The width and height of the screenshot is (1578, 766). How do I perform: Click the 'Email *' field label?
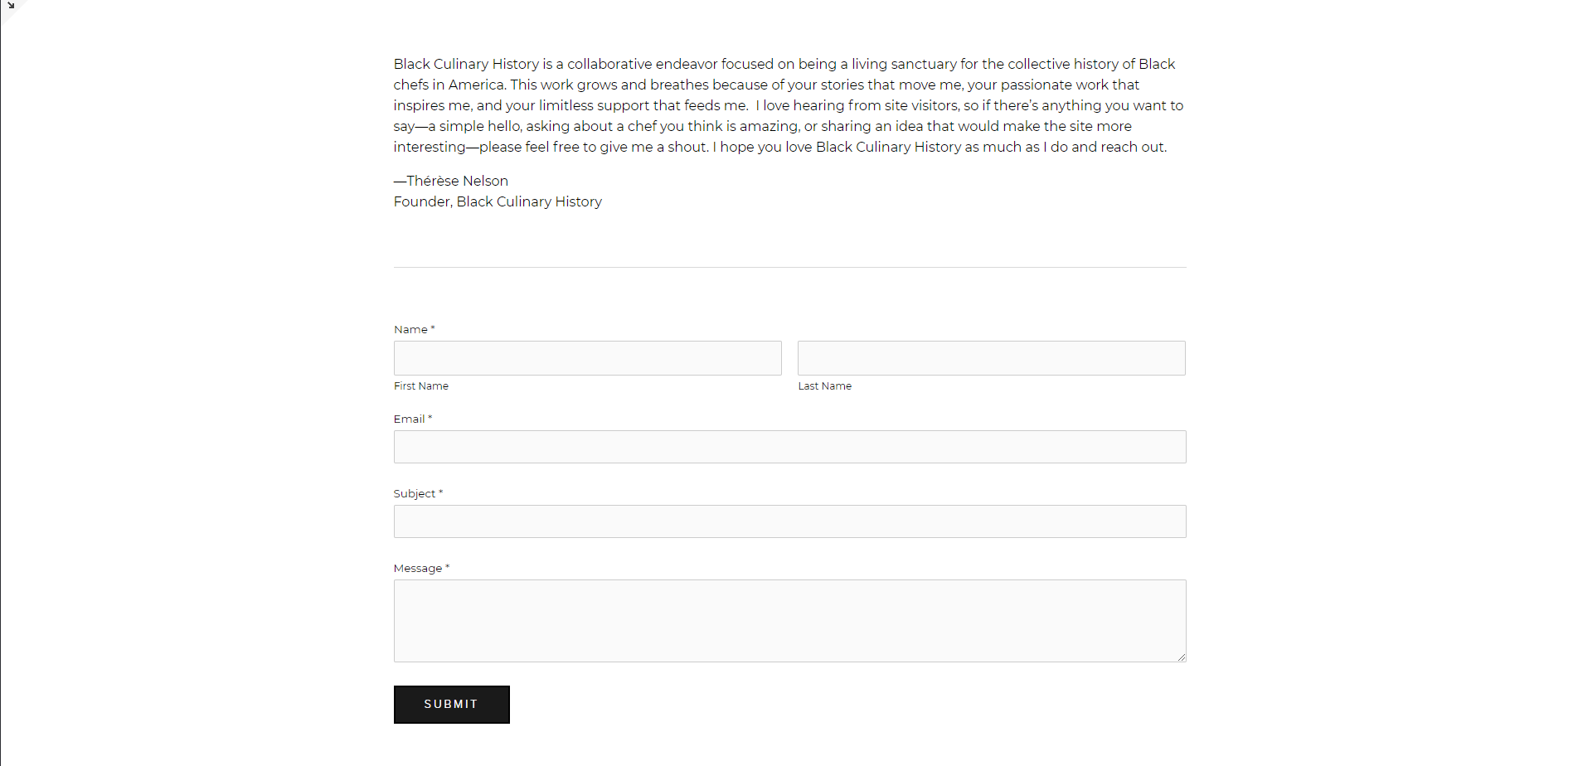tap(413, 419)
